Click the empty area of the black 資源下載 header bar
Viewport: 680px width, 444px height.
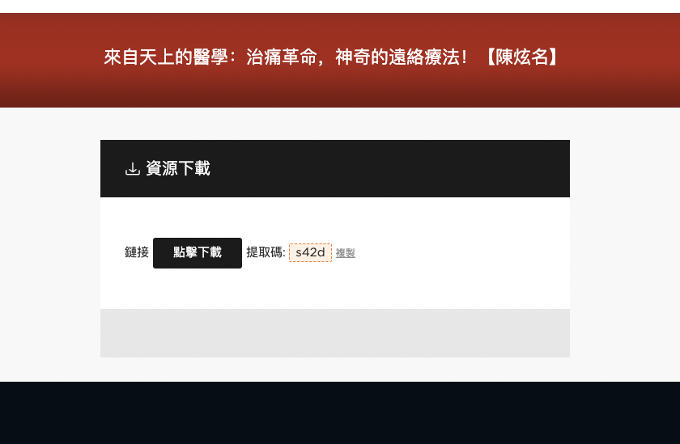390,168
